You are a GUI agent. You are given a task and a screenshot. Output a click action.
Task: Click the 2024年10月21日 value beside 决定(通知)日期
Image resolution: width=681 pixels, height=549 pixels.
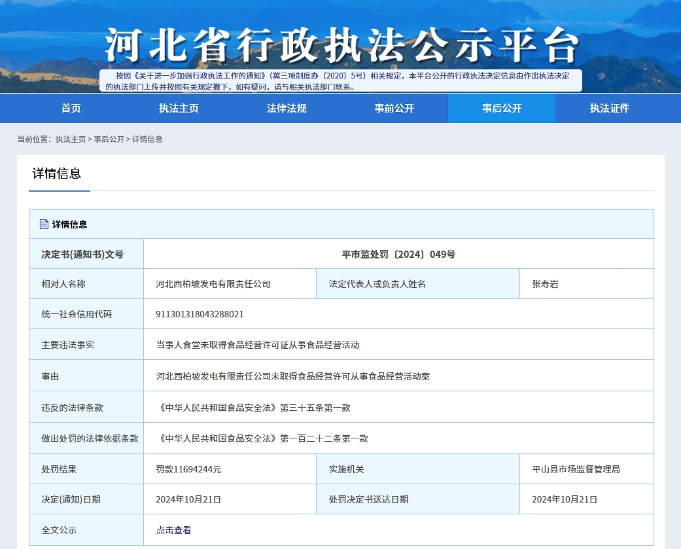[x=188, y=499]
